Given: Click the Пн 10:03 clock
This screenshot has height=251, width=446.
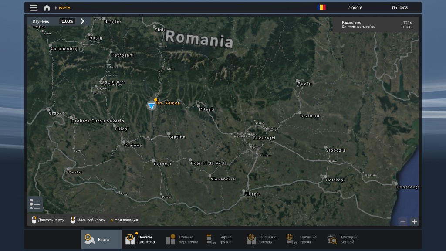Looking at the screenshot, I should [400, 8].
